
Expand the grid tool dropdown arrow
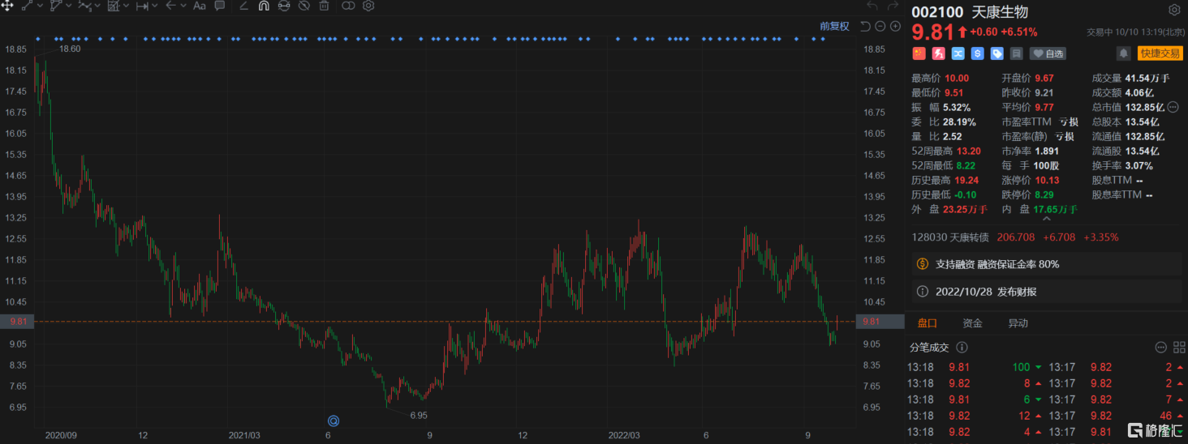coord(127,6)
